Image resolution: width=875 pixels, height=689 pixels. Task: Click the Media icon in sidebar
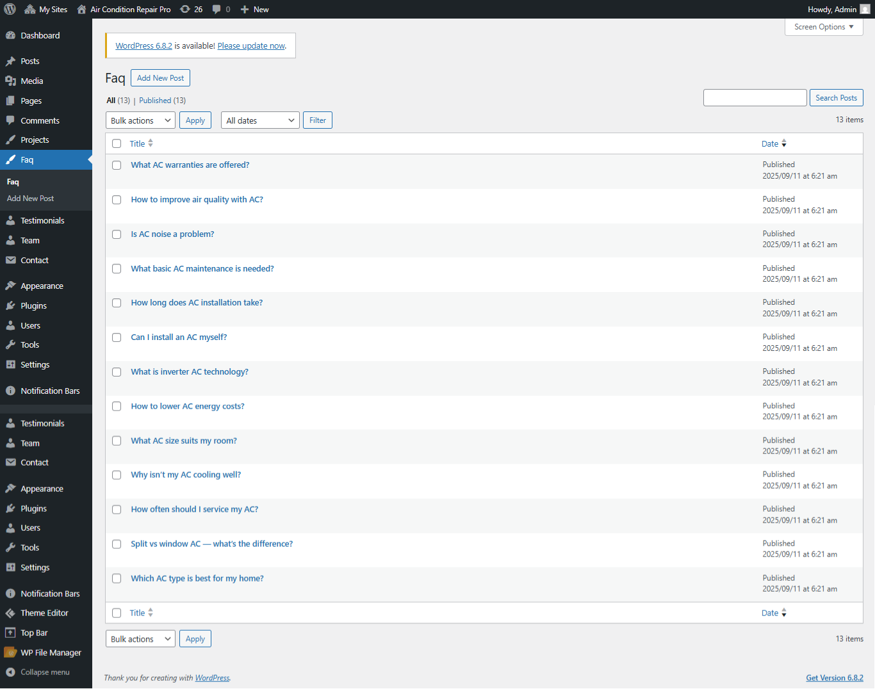pyautogui.click(x=10, y=81)
